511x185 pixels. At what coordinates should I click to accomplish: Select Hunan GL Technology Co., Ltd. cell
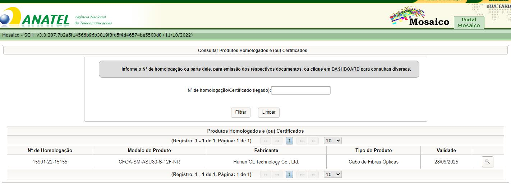[x=266, y=162]
